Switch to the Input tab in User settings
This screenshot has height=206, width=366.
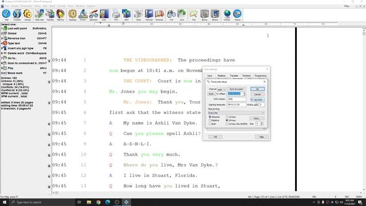(x=210, y=76)
